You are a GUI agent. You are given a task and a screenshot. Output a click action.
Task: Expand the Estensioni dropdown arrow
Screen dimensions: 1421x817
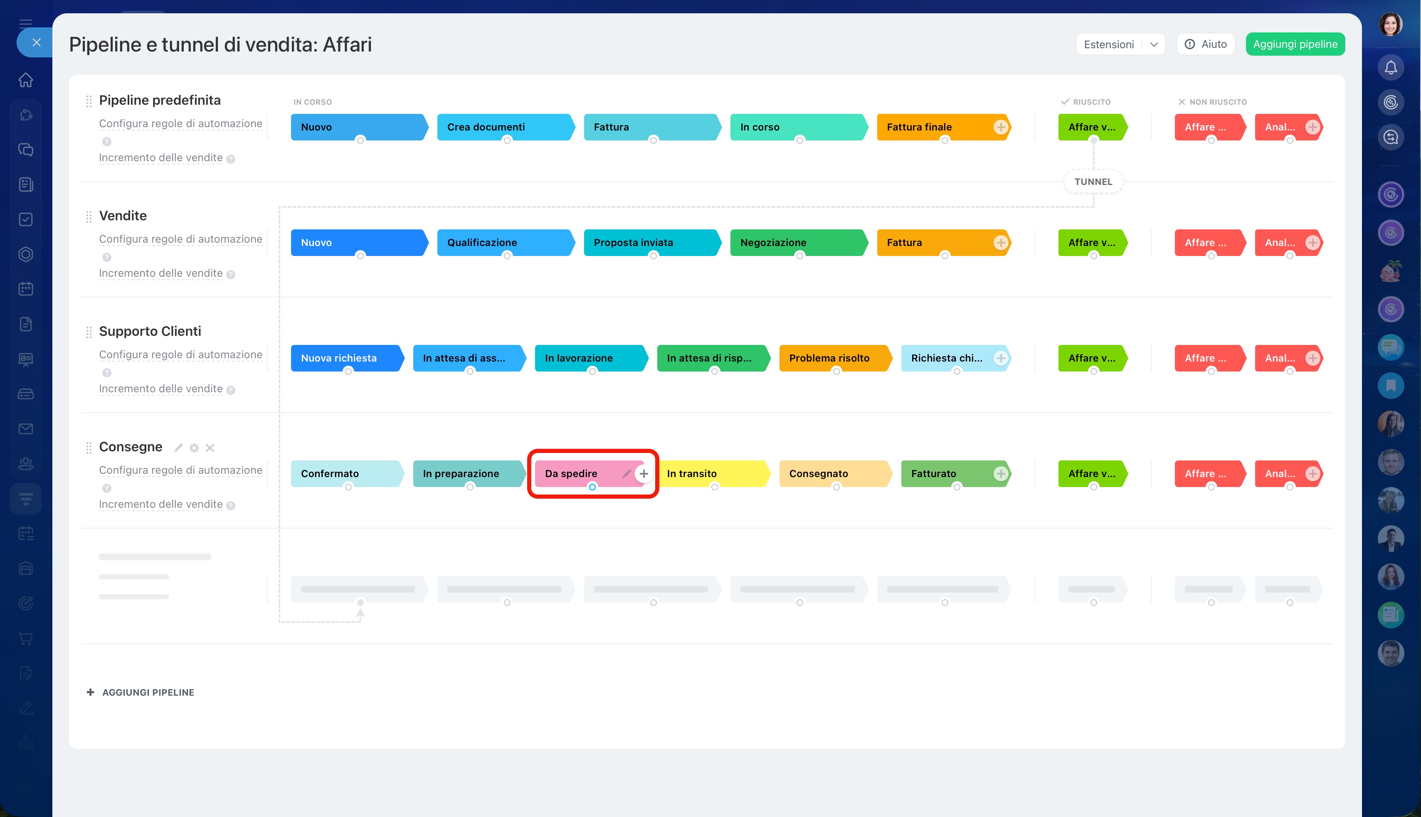pos(1154,44)
